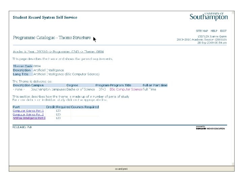Click credit value 120 for Part 3

click(x=58, y=118)
